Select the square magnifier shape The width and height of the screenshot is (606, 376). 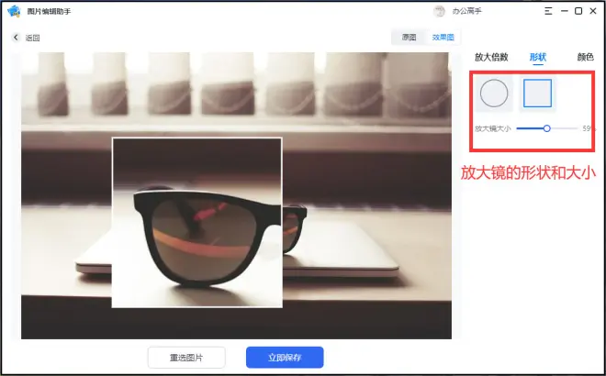click(537, 93)
